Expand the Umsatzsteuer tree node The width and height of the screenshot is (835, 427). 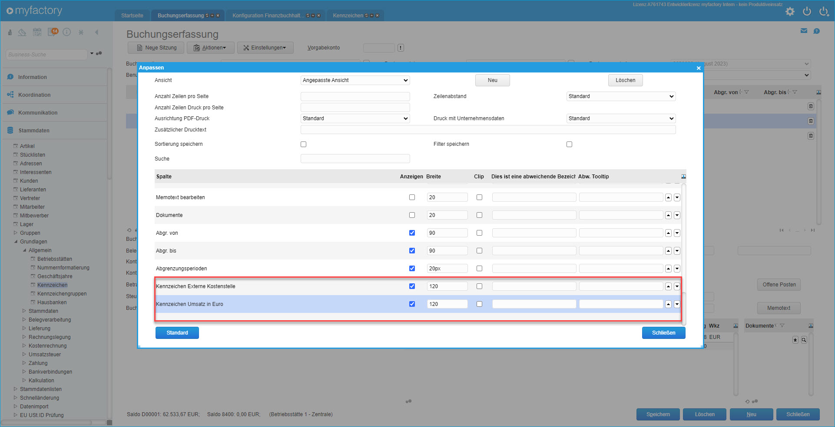[24, 355]
